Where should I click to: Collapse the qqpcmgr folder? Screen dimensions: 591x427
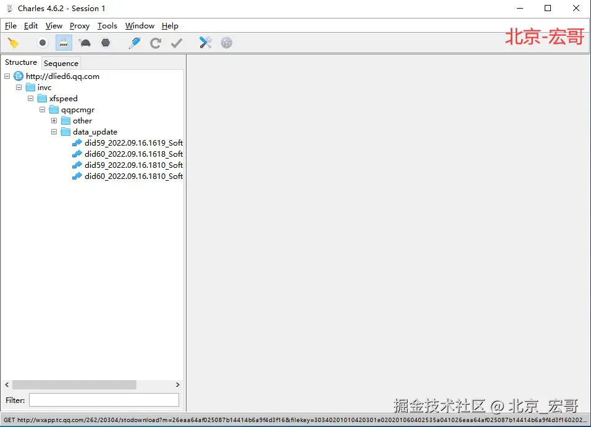pyautogui.click(x=42, y=110)
